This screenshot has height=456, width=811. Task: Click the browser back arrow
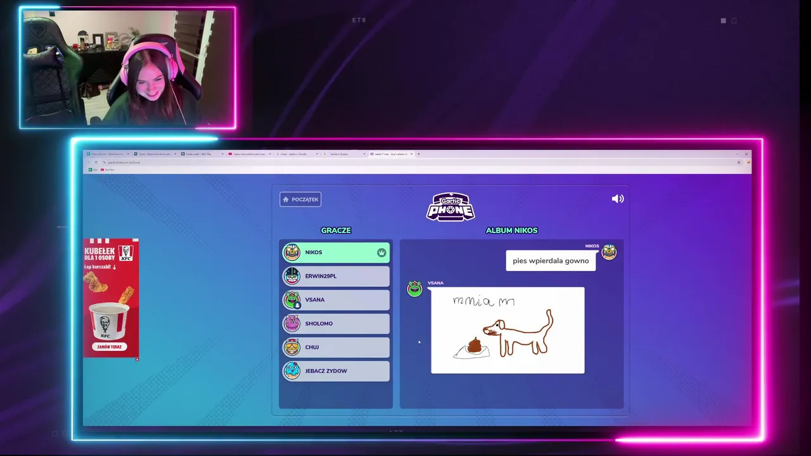tap(88, 162)
